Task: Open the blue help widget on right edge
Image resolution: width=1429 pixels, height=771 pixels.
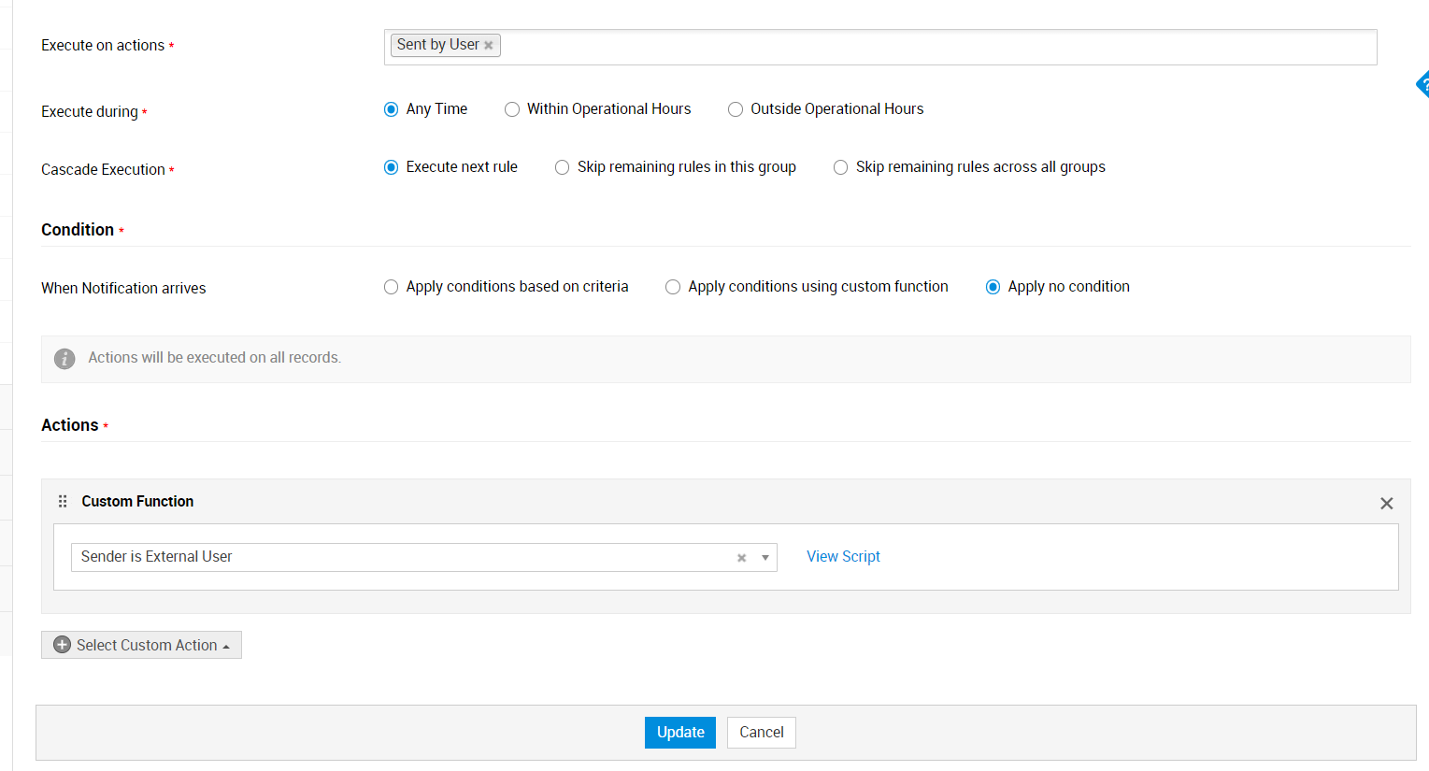Action: coord(1422,85)
